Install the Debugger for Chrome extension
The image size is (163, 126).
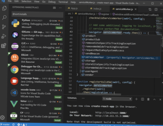coord(58,74)
